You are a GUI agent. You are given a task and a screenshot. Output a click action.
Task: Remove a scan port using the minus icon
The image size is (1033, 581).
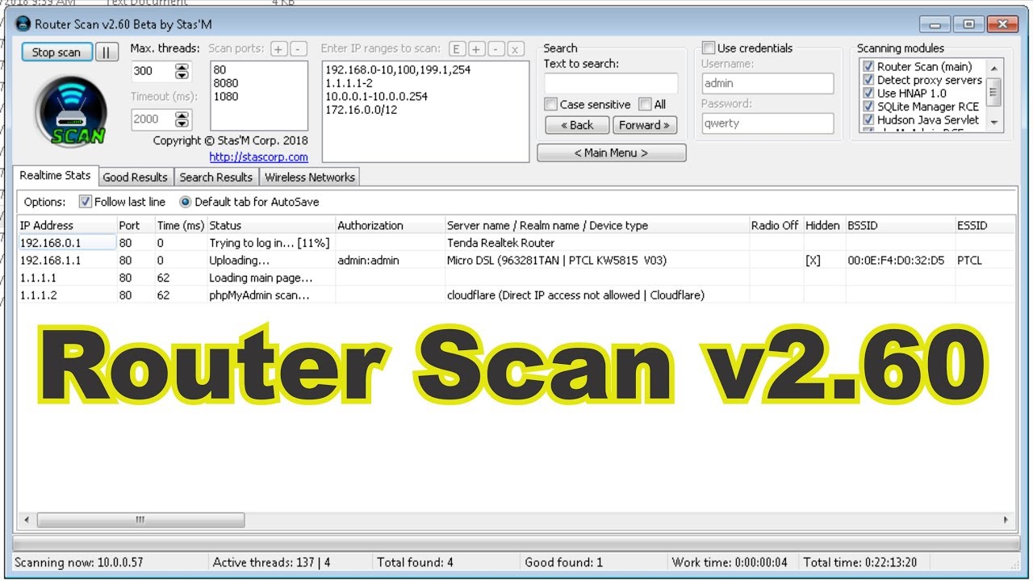pyautogui.click(x=297, y=48)
